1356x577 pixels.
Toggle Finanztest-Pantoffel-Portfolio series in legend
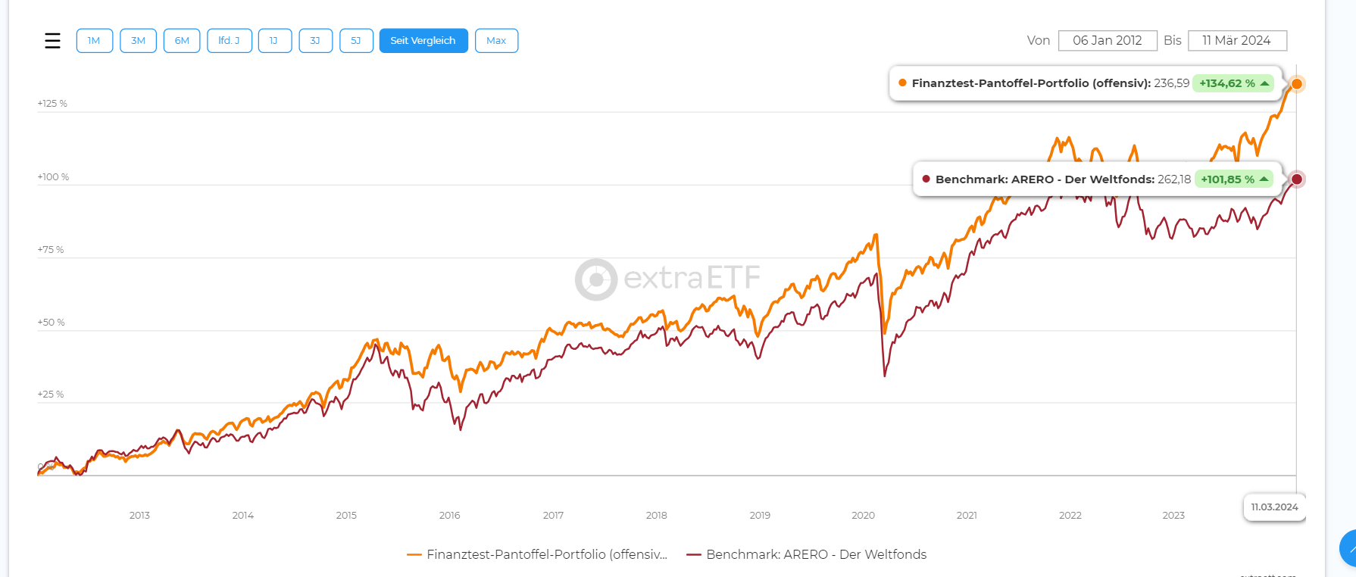click(x=538, y=554)
